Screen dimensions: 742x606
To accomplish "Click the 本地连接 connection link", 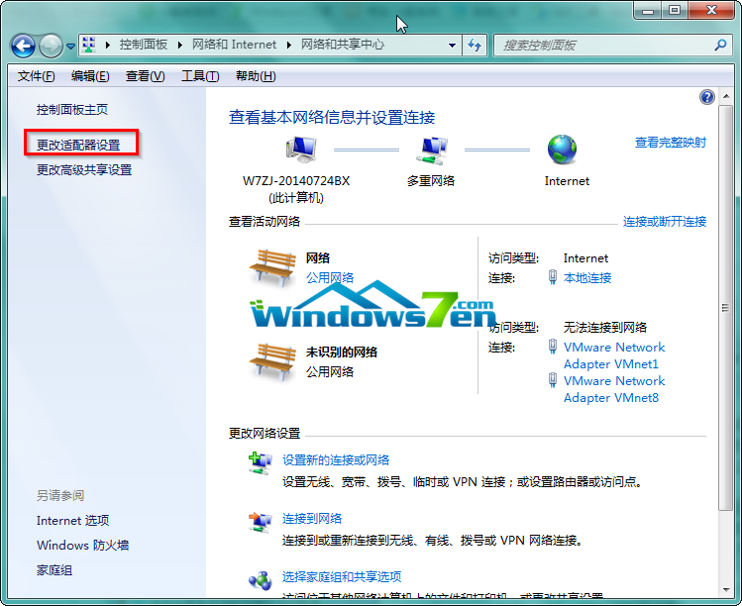I will click(x=587, y=278).
